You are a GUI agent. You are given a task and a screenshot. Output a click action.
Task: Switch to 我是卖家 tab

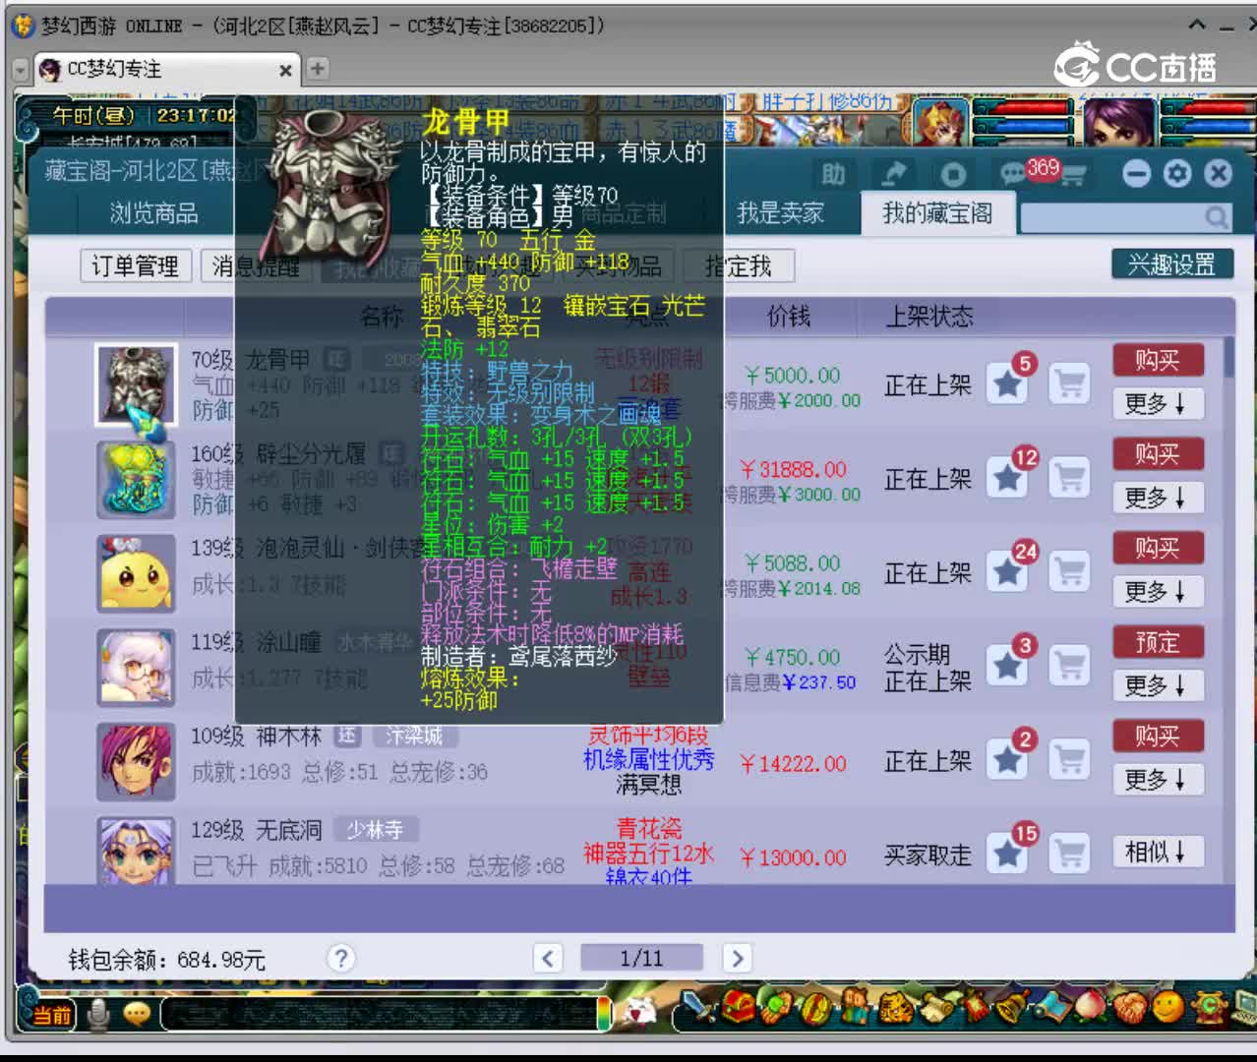tap(780, 213)
